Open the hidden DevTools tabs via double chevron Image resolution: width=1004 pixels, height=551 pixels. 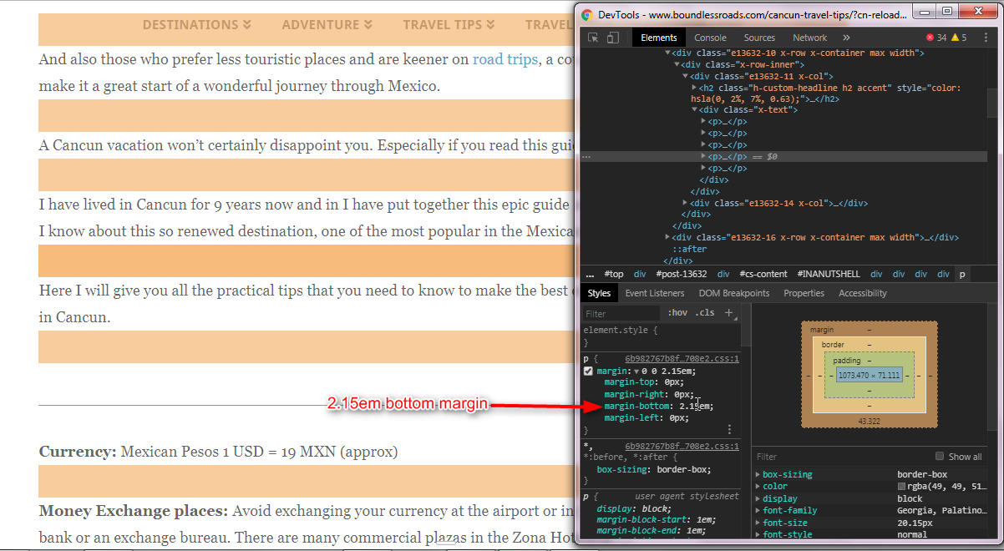coord(846,38)
